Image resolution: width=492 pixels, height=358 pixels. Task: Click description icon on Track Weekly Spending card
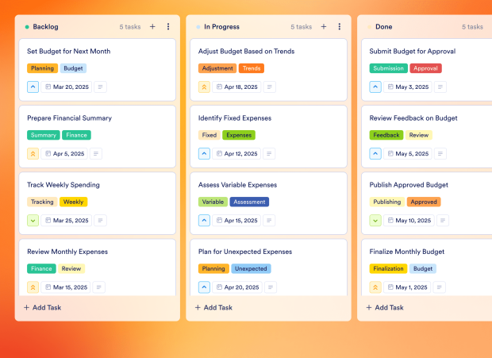[100, 221]
